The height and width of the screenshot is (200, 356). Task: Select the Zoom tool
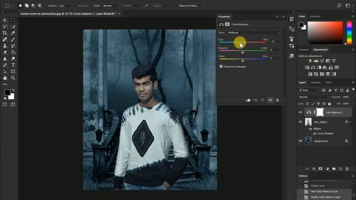coord(13,78)
